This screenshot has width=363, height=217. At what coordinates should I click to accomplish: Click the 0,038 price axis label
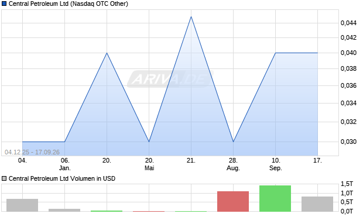click(348, 68)
